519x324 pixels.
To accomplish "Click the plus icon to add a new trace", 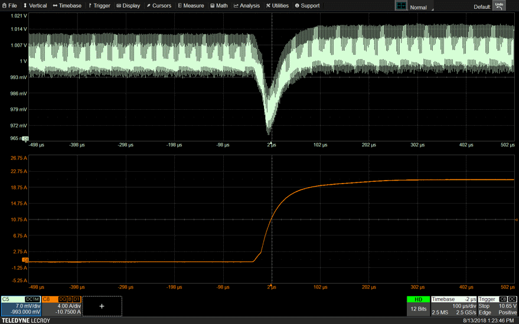I will (102, 306).
